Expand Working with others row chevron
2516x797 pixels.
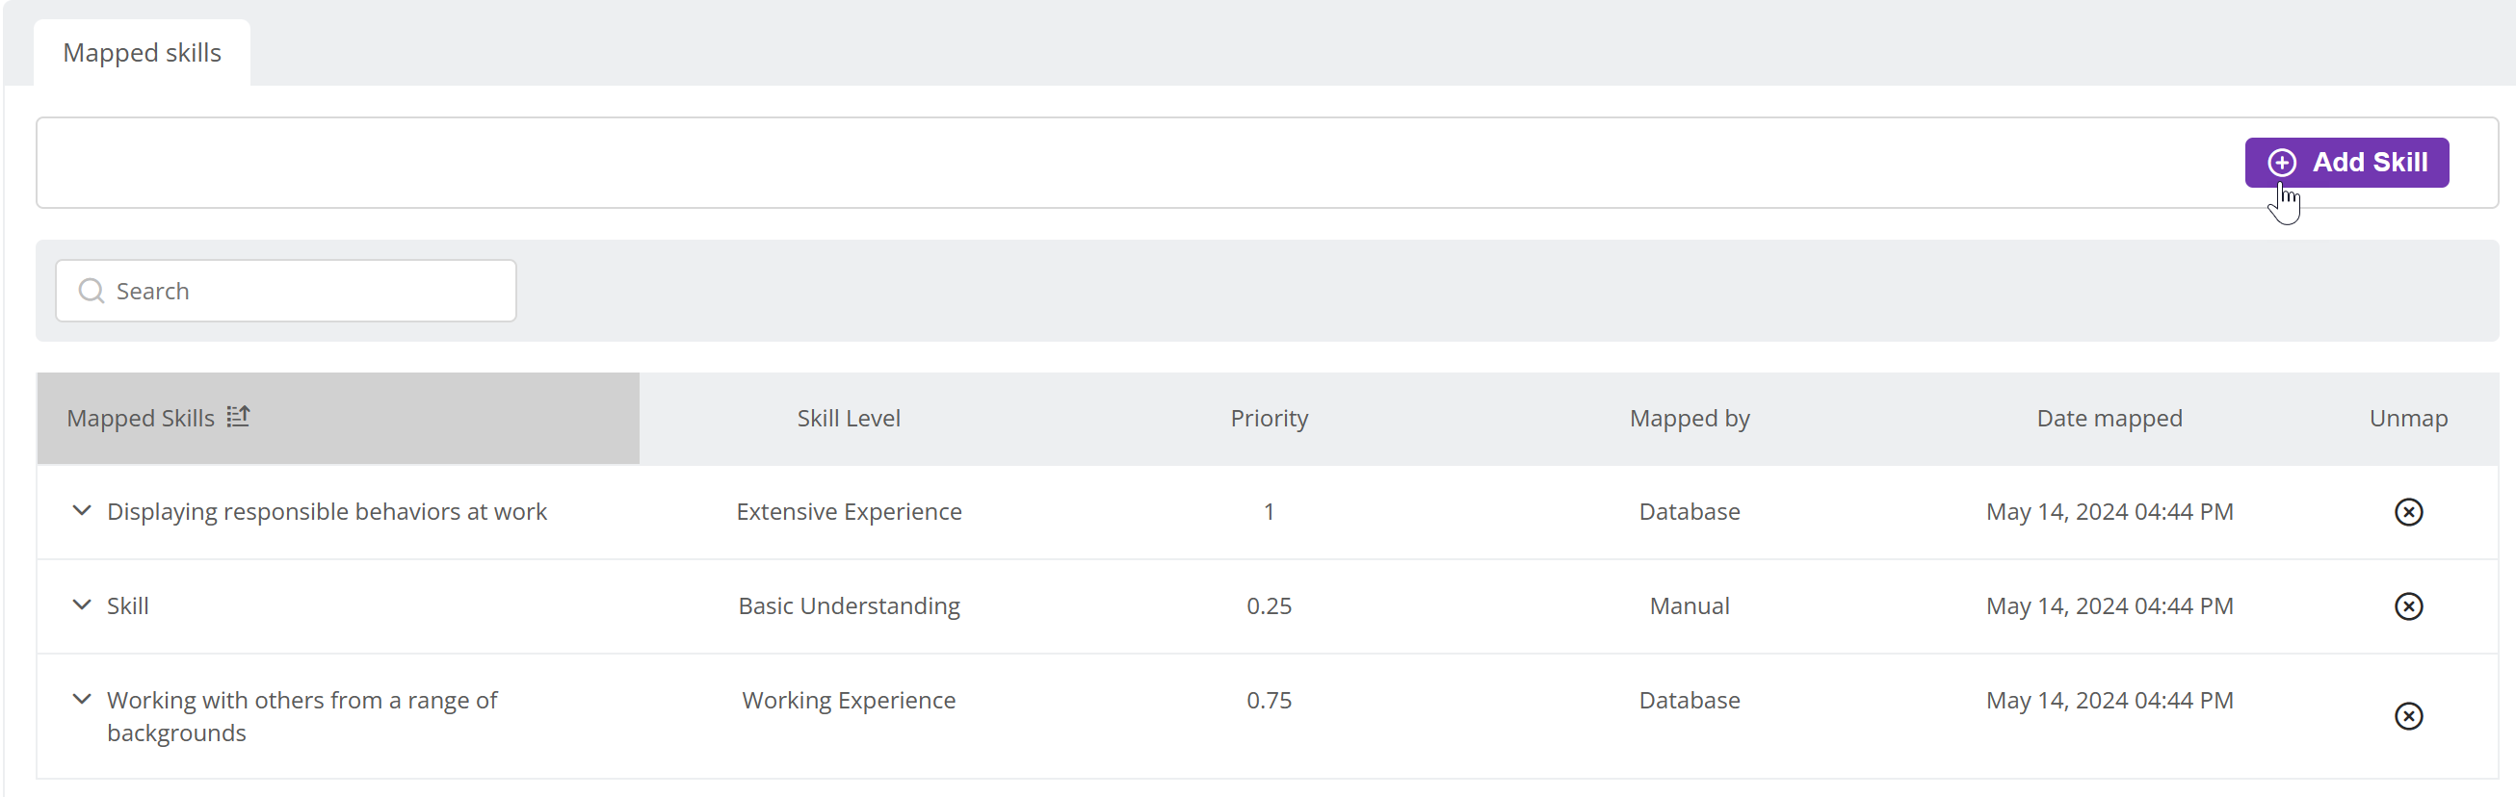point(82,699)
